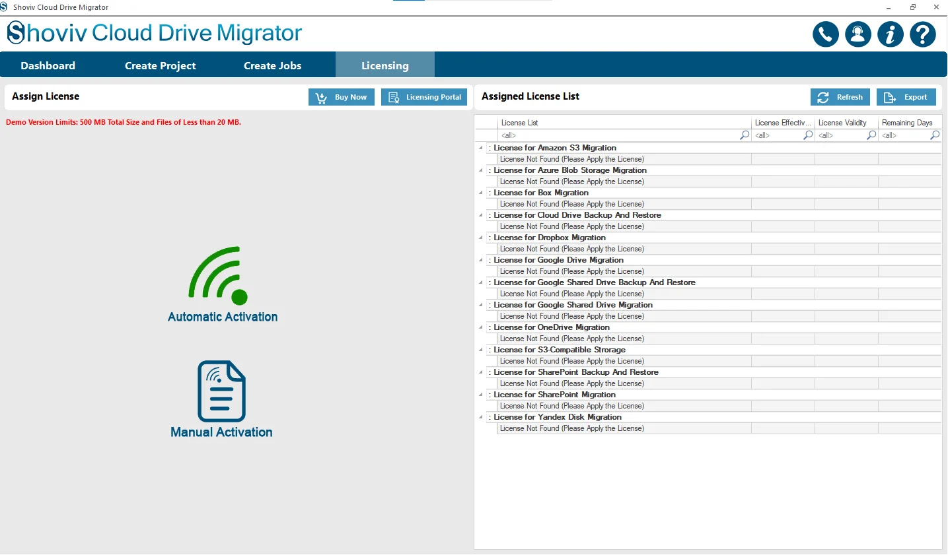
Task: Select License Not Found row under Yandex Disk
Action: (x=719, y=428)
